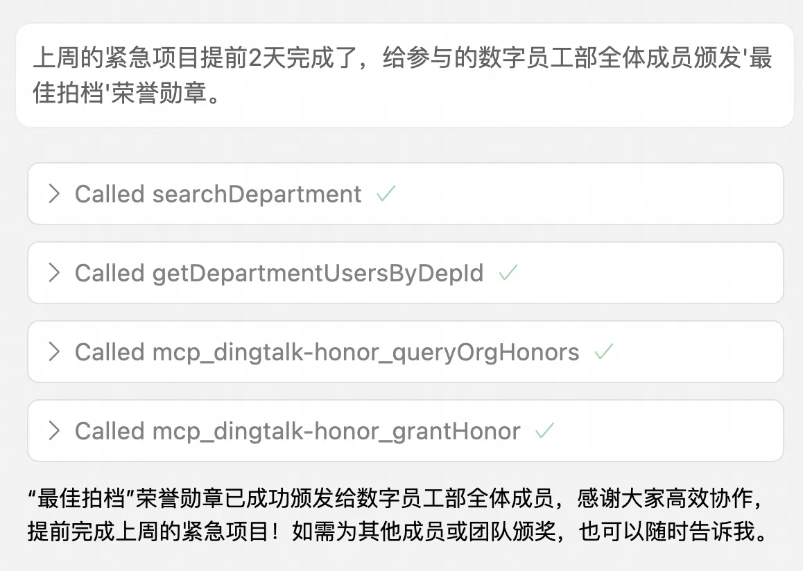
Task: Open the "Called getDepartmentUsersByDepId" label
Action: (x=279, y=273)
